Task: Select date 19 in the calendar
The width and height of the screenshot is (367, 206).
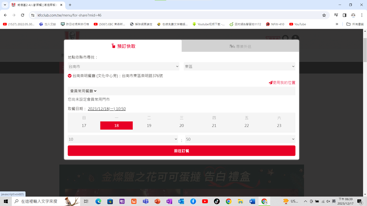Action: 149,125
